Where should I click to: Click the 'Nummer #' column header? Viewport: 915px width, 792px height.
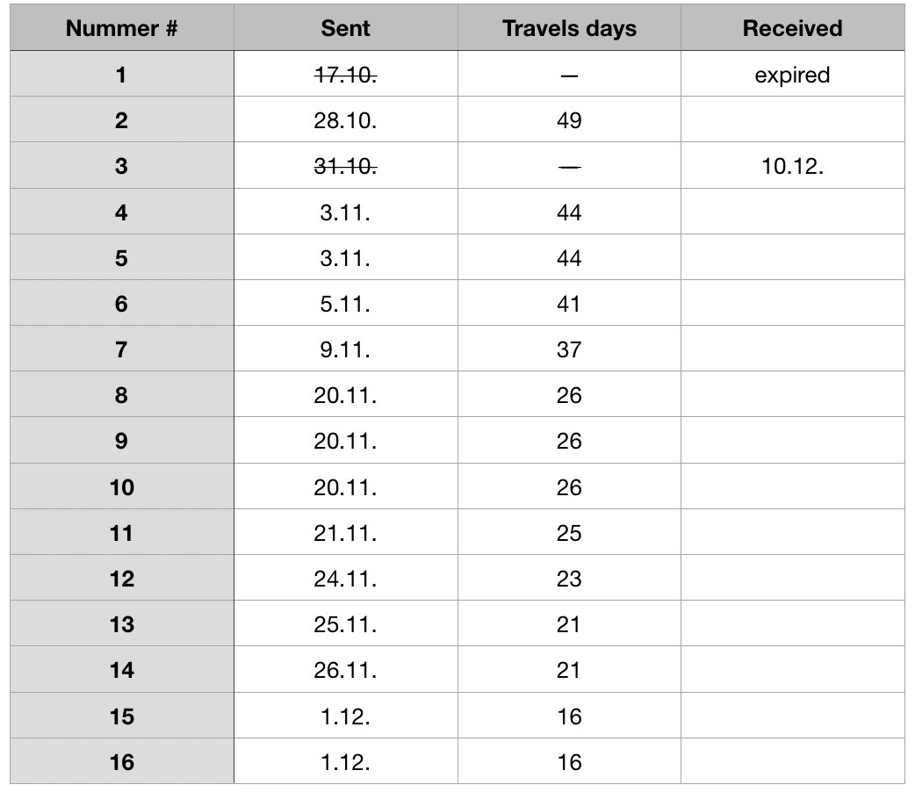pos(122,28)
